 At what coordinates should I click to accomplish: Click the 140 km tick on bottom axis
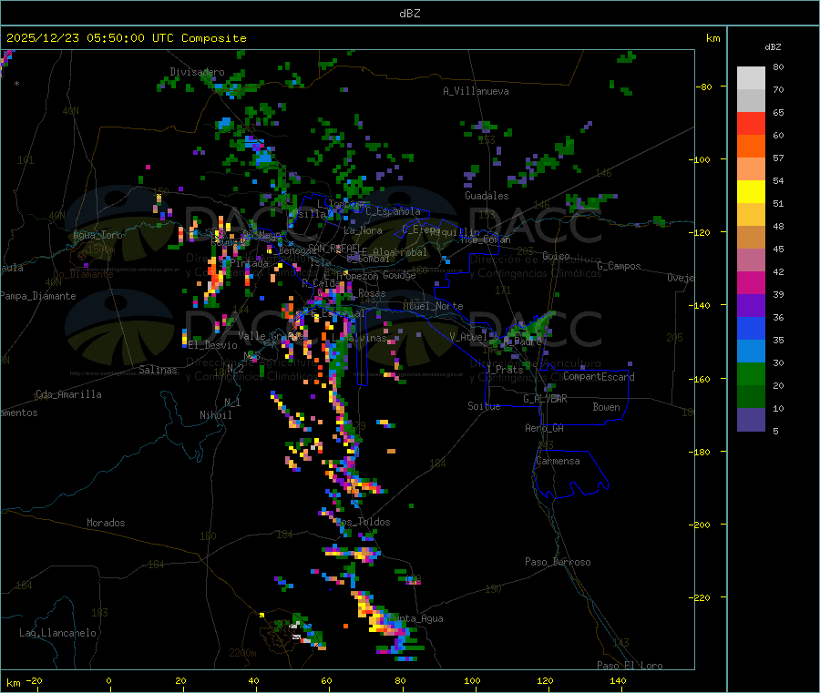click(x=618, y=681)
